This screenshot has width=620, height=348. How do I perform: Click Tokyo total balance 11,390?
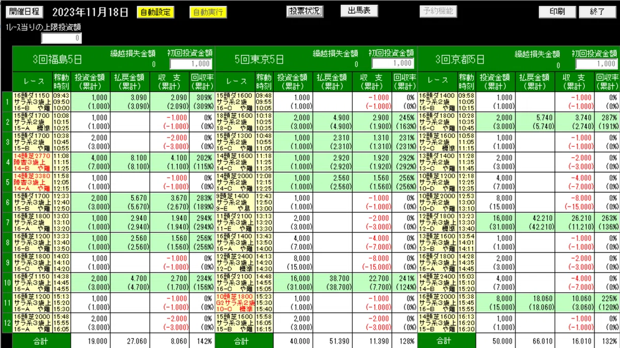point(379,341)
